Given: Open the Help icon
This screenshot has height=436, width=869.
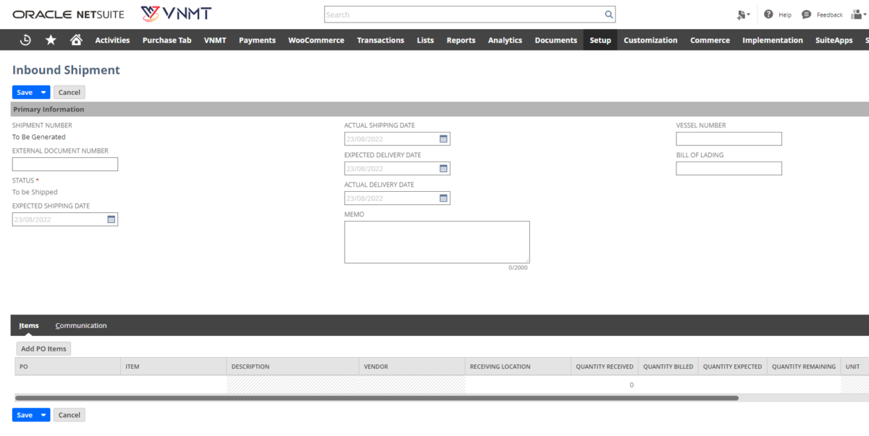Looking at the screenshot, I should (768, 14).
